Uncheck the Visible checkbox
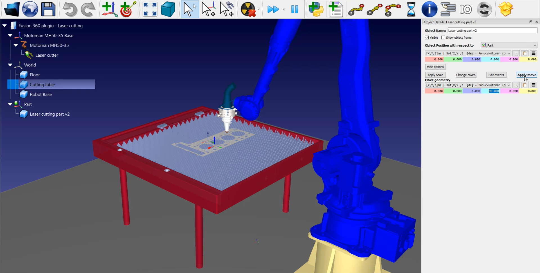Image resolution: width=540 pixels, height=273 pixels. tap(427, 37)
